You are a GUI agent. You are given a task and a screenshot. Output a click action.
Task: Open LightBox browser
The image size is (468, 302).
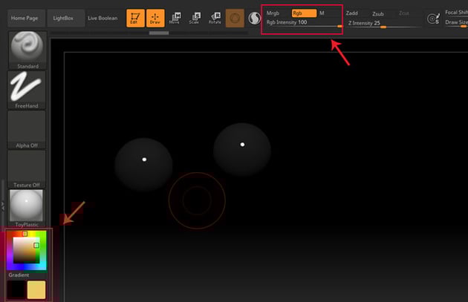[x=65, y=19]
